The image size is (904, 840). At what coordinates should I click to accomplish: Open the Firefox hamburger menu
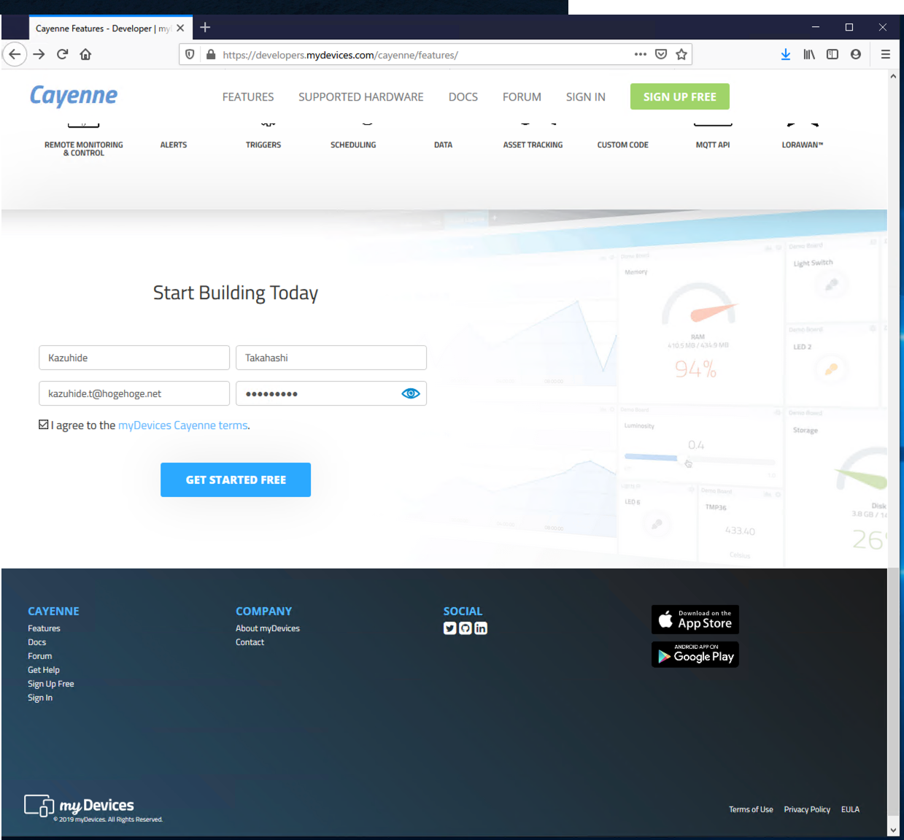(886, 54)
